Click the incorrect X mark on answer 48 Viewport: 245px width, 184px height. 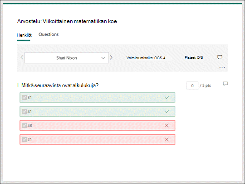click(x=167, y=126)
